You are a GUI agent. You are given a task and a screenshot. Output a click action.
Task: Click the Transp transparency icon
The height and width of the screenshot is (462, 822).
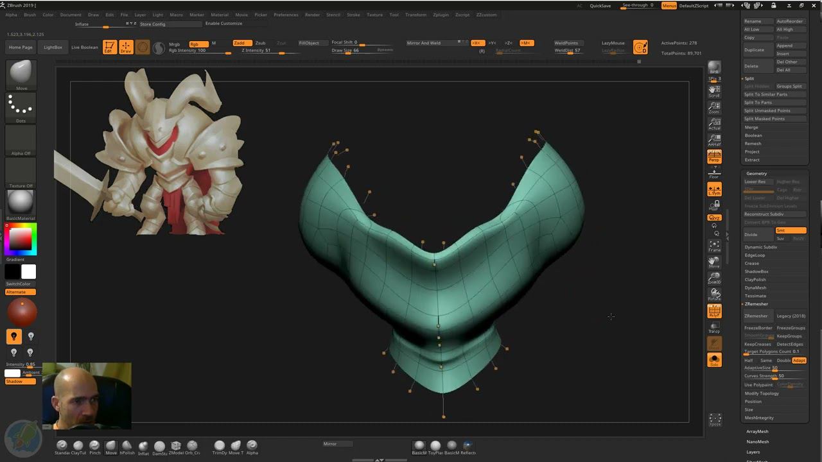714,328
